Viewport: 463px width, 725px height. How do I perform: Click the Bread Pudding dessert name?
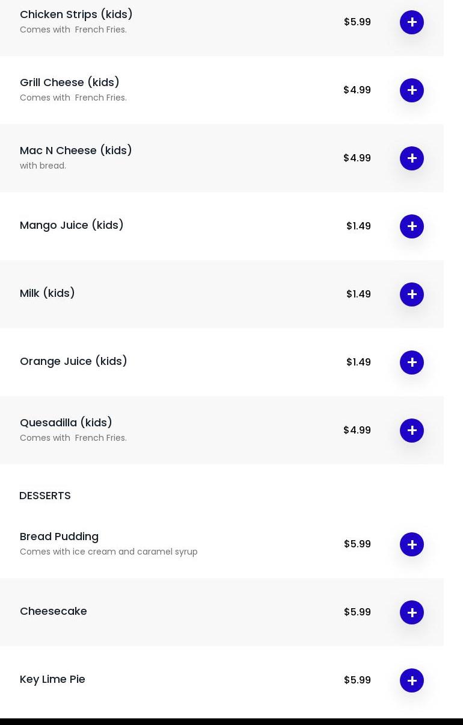(x=59, y=536)
